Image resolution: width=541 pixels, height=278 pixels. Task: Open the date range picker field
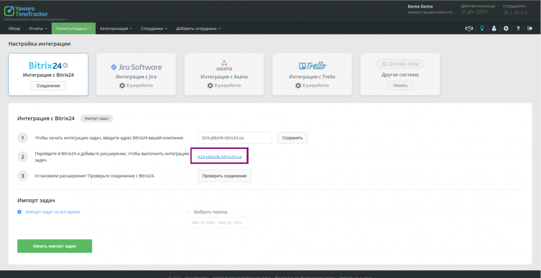point(217,223)
